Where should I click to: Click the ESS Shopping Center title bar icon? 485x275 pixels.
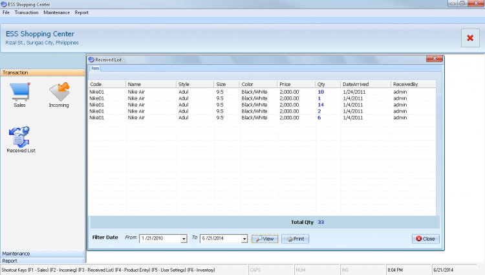click(x=4, y=5)
